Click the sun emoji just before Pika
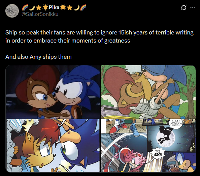This screenshot has width=200, height=176. 45,7
